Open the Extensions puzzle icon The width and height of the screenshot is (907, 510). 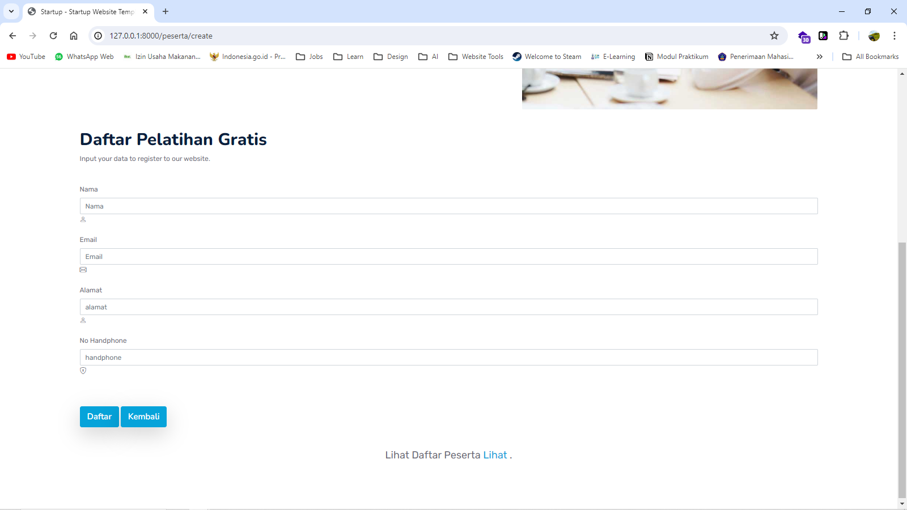[x=844, y=36]
